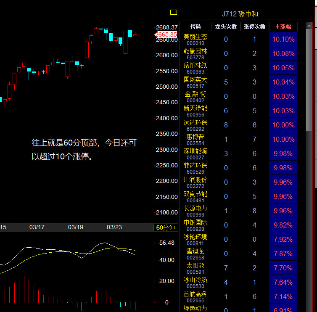Click the 7.87% gain cell of 雪迪龙
This screenshot has width=317, height=312.
pos(283,254)
